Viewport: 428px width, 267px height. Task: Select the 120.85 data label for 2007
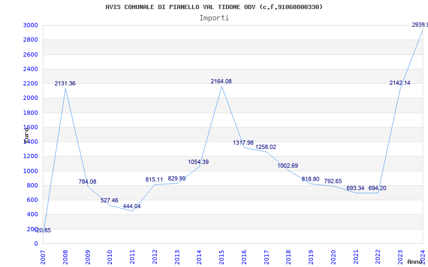pyautogui.click(x=42, y=231)
